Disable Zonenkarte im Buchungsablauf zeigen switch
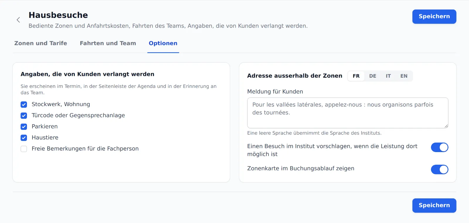The height and width of the screenshot is (223, 469). click(439, 169)
